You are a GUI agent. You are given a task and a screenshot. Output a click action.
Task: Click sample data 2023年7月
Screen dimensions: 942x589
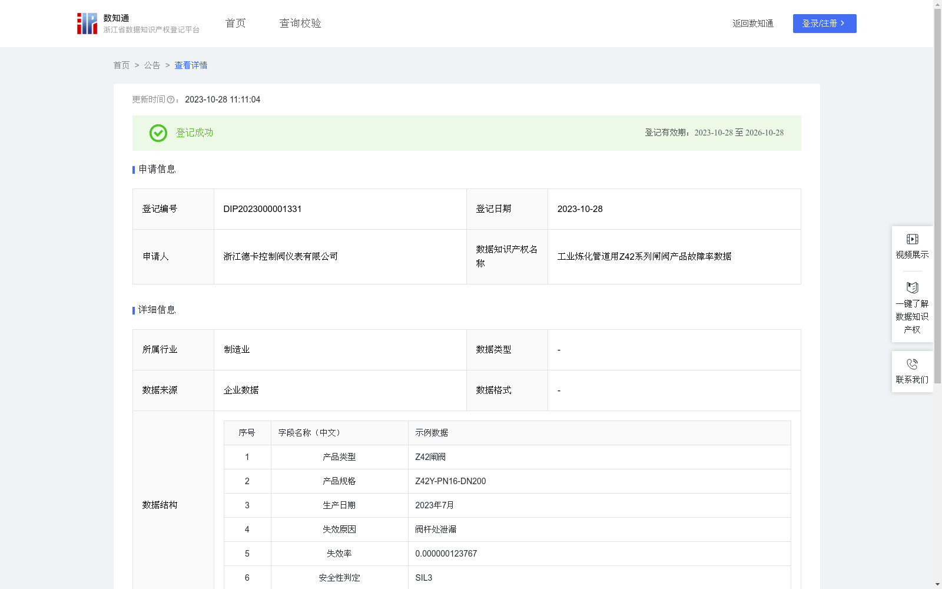(434, 505)
